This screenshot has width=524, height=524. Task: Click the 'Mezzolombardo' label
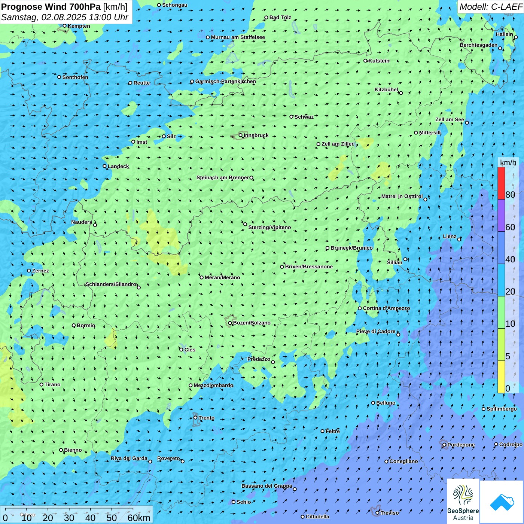tap(213, 385)
